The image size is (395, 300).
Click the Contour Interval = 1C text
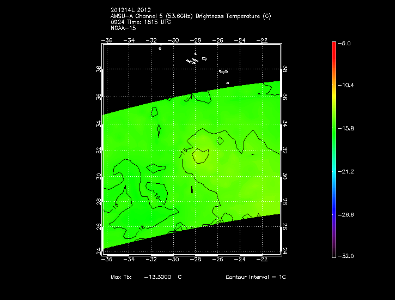click(256, 277)
